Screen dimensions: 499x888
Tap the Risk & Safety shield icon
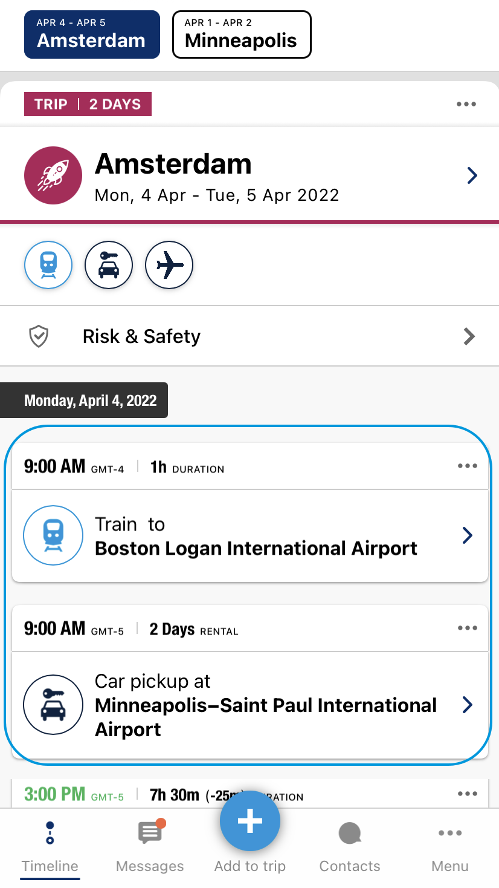[x=39, y=336]
